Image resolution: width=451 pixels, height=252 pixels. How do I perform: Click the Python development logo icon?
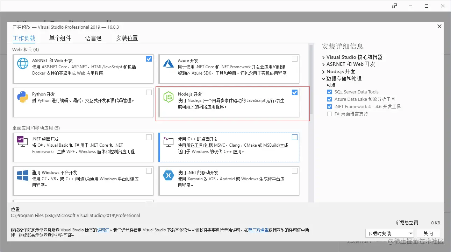click(23, 97)
